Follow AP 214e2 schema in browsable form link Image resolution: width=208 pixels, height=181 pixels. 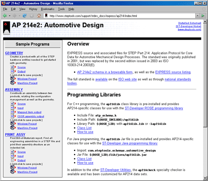(x=105, y=72)
